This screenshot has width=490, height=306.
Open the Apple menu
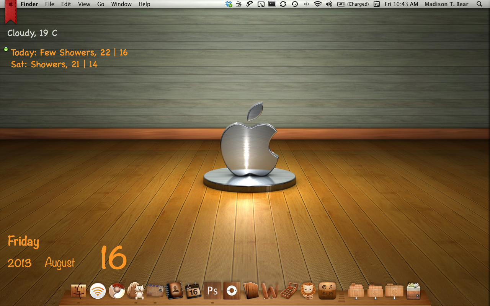[x=11, y=4]
